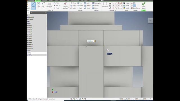This screenshot has width=180, height=101.
Task: Select Extrusion1 in the model browser
Action: coord(29,26)
